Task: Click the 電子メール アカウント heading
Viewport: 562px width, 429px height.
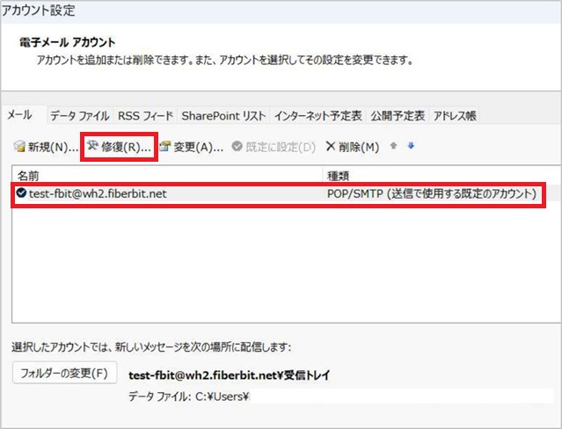Action: click(x=68, y=42)
